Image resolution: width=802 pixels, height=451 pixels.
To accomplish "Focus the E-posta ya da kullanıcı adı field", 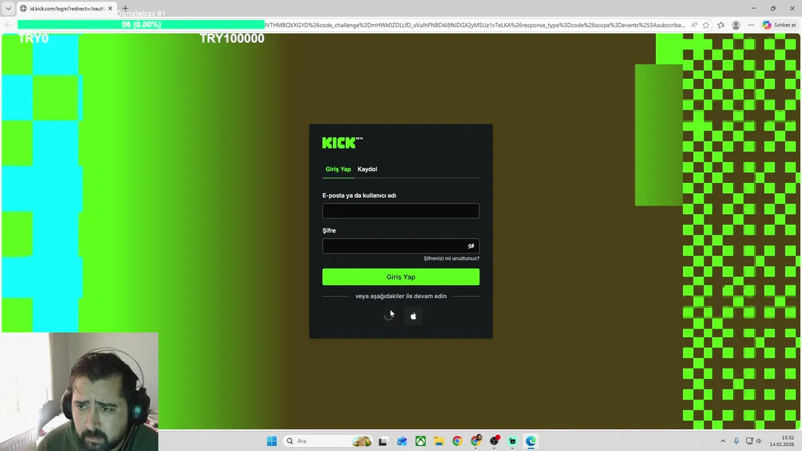I will click(x=401, y=211).
